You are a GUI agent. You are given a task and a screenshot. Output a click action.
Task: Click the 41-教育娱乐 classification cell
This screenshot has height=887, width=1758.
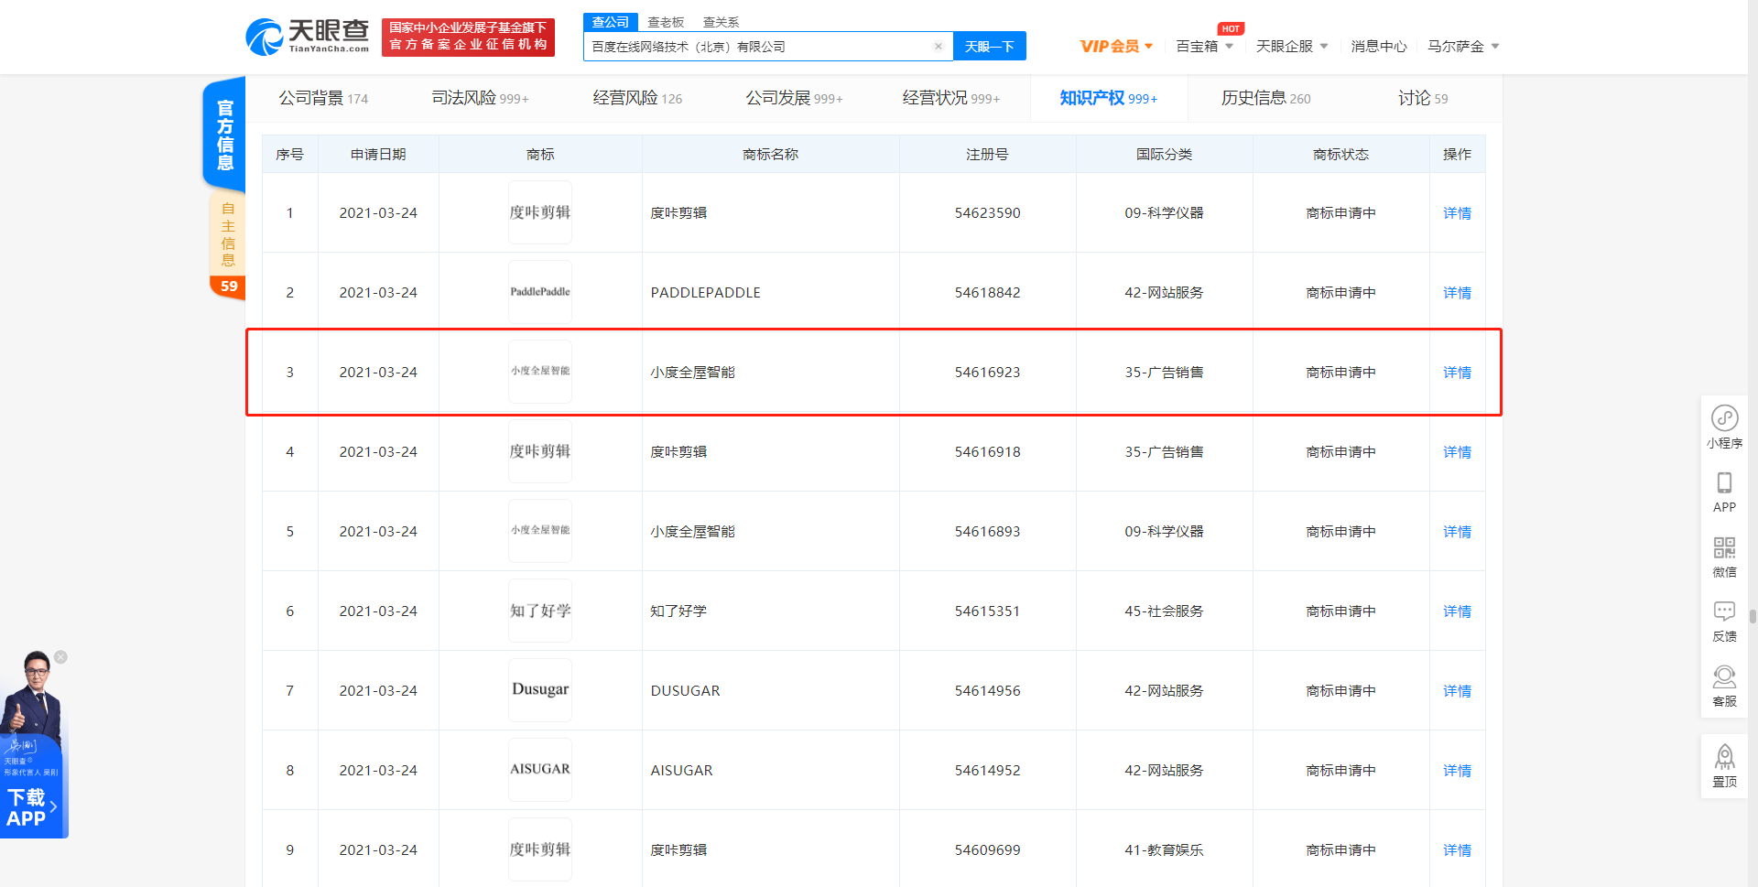tap(1164, 849)
